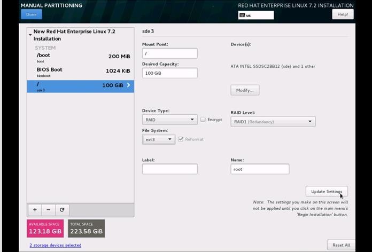Select the /boot partition row
372x252 pixels.
[x=80, y=58]
